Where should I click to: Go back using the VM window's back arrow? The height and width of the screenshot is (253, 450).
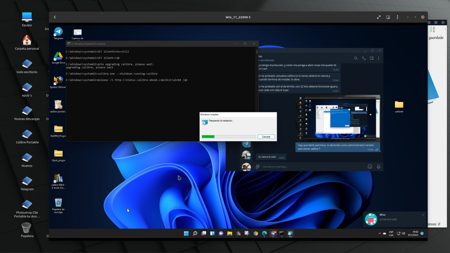[x=55, y=17]
